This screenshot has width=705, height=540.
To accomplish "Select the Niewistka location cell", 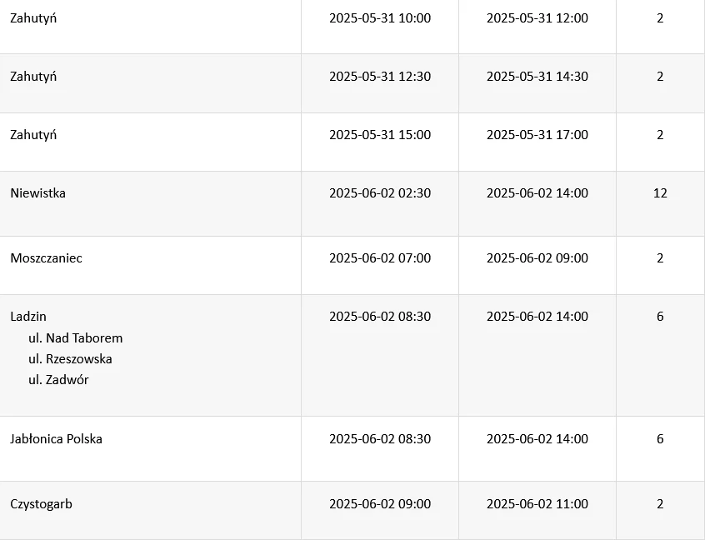I will (37, 192).
